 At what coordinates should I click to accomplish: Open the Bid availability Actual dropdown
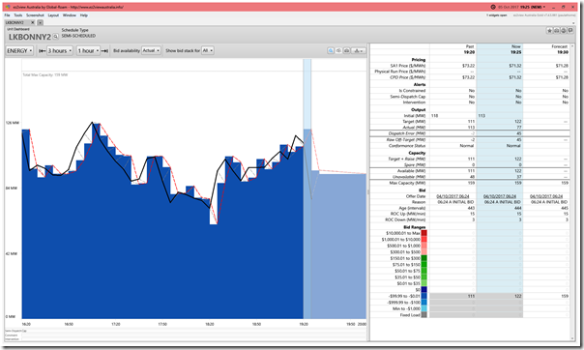point(151,50)
